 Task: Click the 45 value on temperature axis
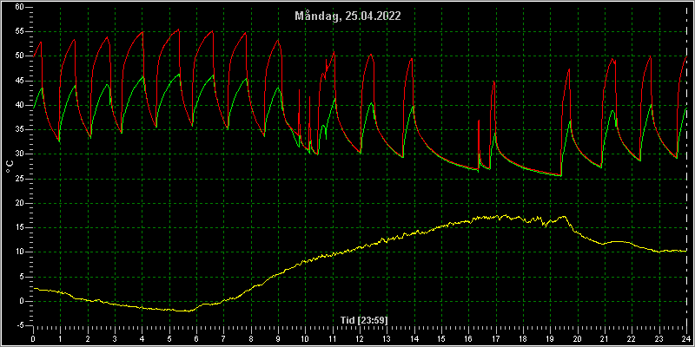[18, 81]
